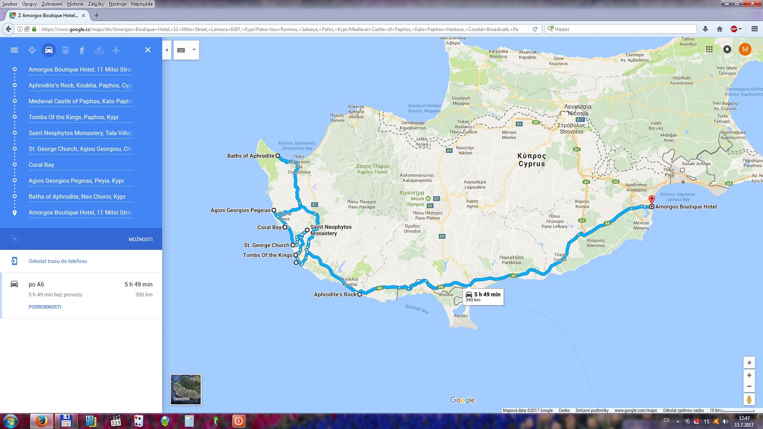Go to browser home page
Screen dimensions: 763x429
click(x=720, y=29)
